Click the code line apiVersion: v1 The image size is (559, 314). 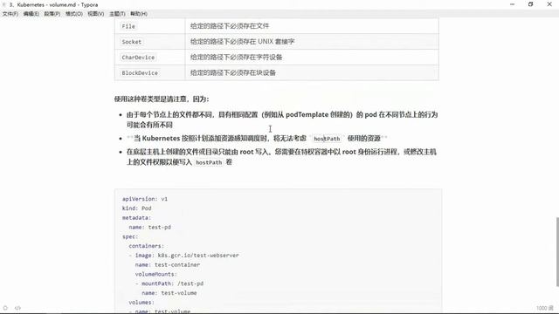point(145,199)
